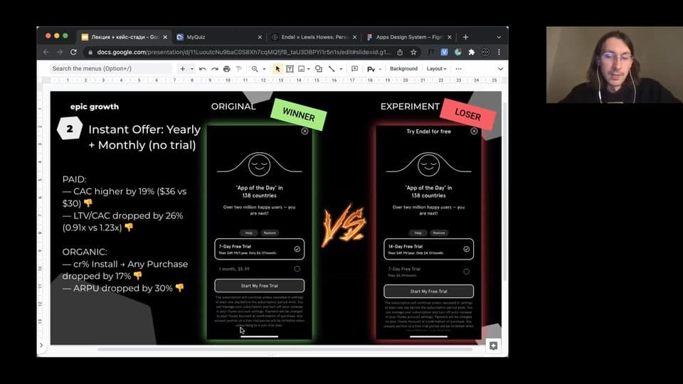
Task: Click Start My Free Trial in EXPERIMENT
Action: click(x=428, y=292)
